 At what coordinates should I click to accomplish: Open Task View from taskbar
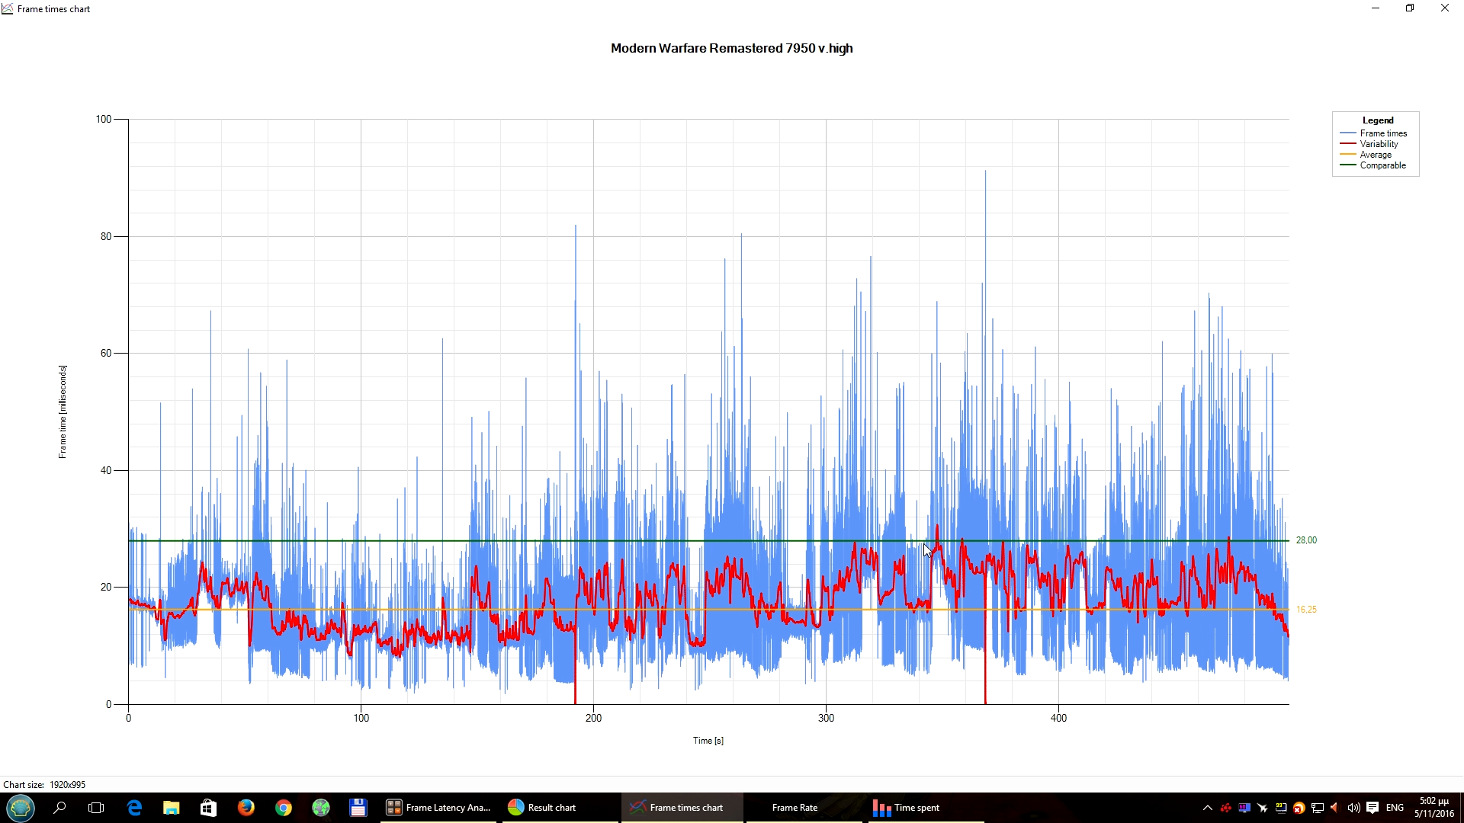tap(96, 808)
